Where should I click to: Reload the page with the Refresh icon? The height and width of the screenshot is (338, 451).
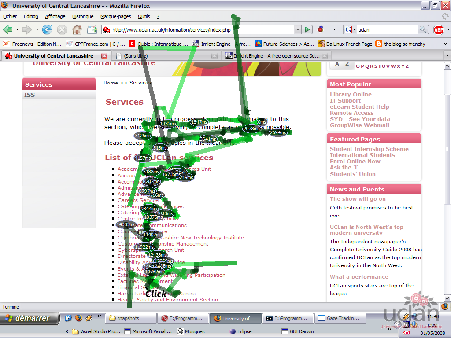click(47, 29)
